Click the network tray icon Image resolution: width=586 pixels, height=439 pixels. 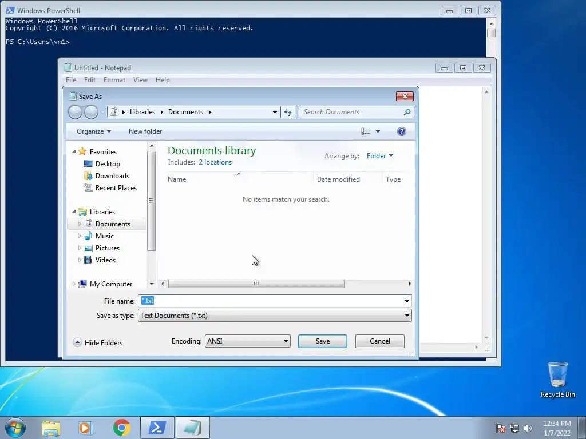514,428
